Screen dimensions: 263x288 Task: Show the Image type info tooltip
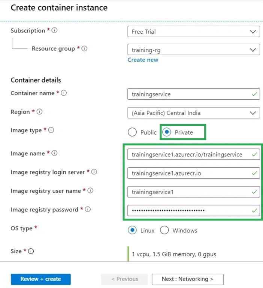(x=51, y=130)
